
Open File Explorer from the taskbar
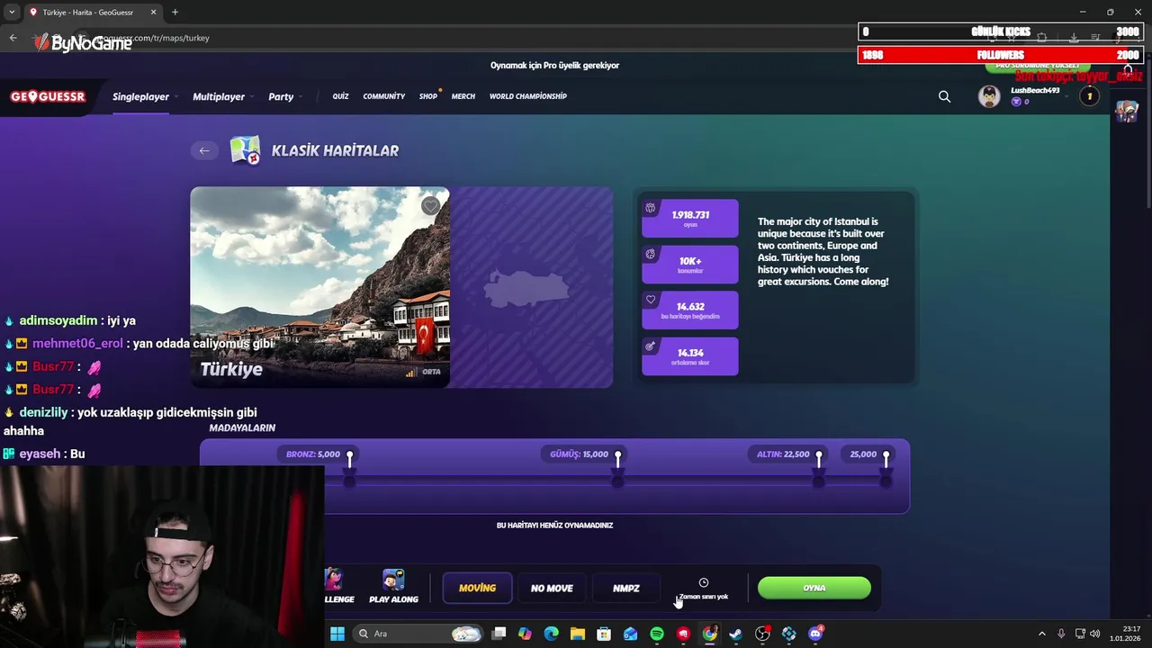pos(578,634)
